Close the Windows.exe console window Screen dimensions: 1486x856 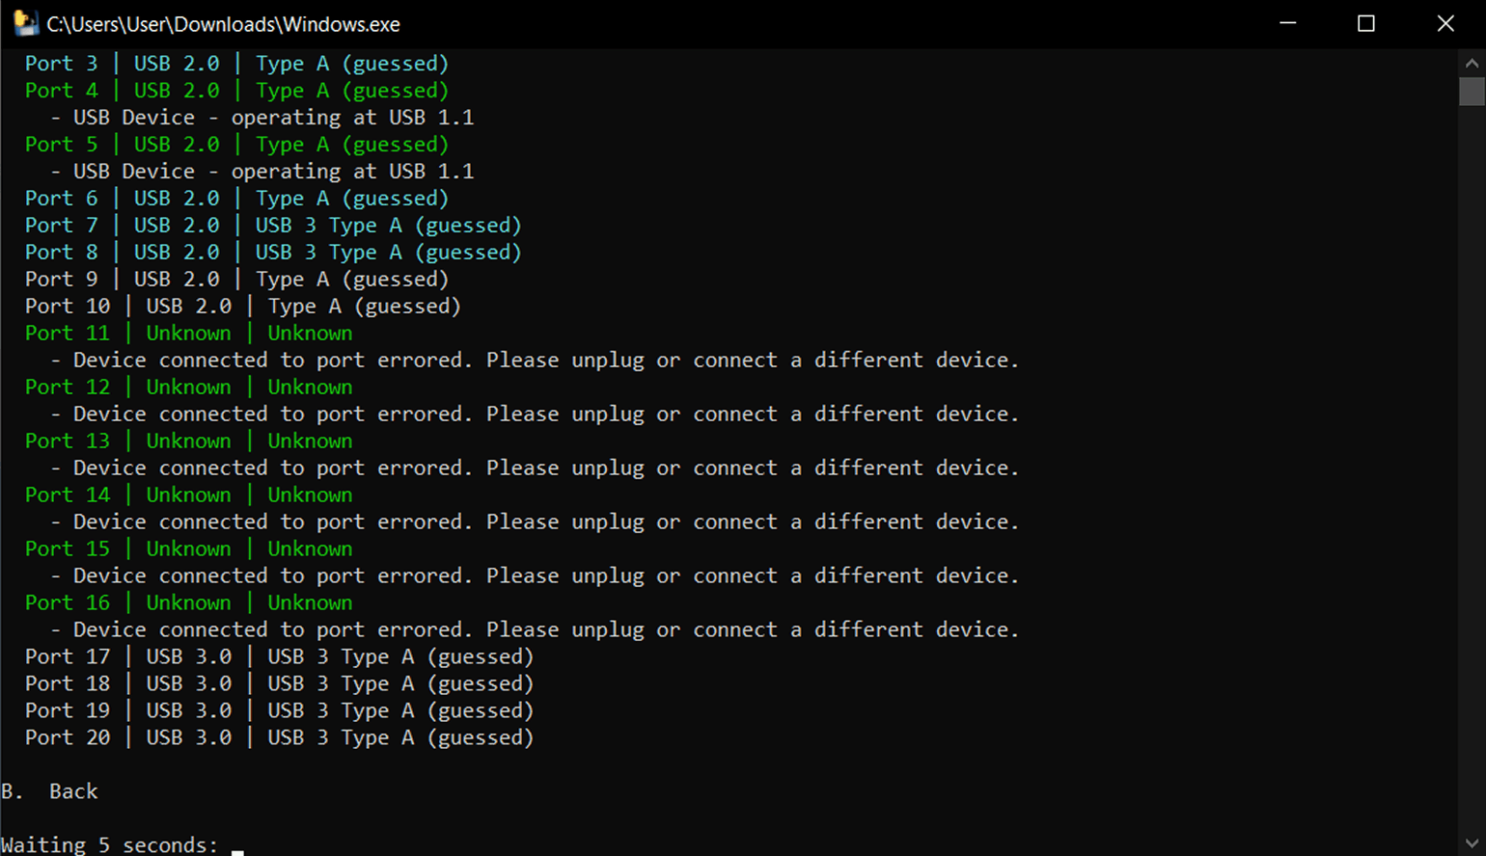tap(1445, 23)
